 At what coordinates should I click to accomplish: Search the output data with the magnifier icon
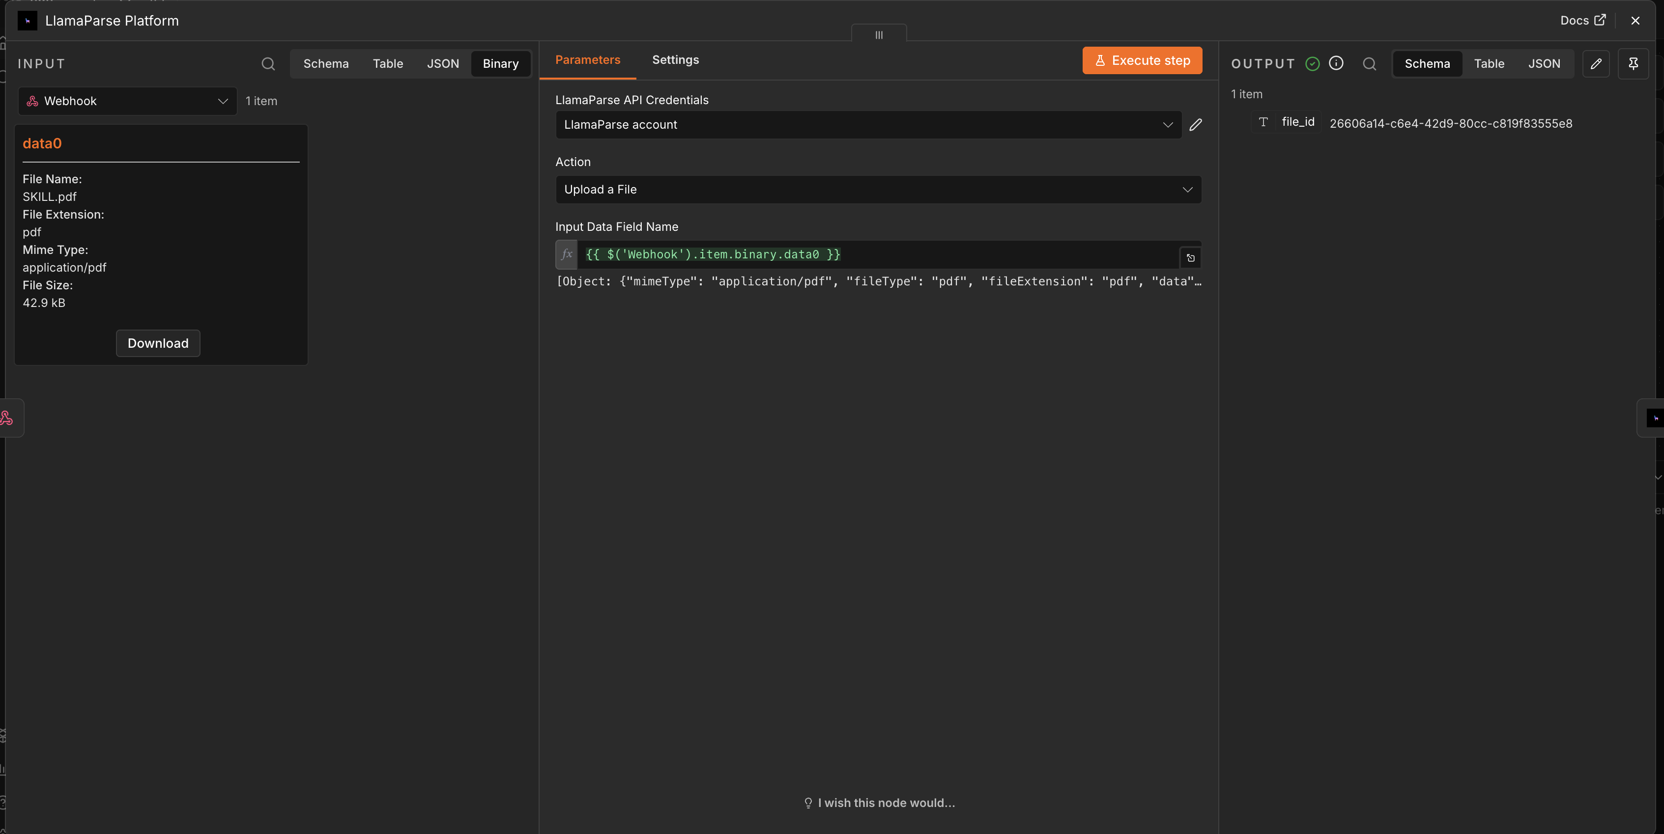(1370, 64)
